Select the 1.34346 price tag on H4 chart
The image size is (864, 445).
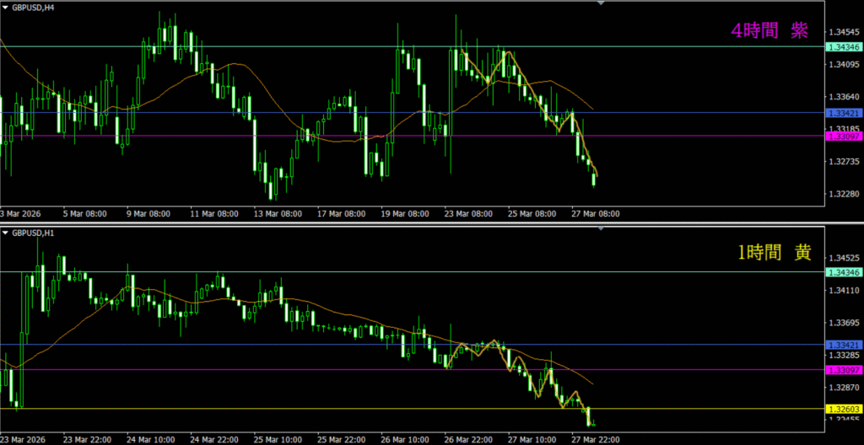point(843,47)
